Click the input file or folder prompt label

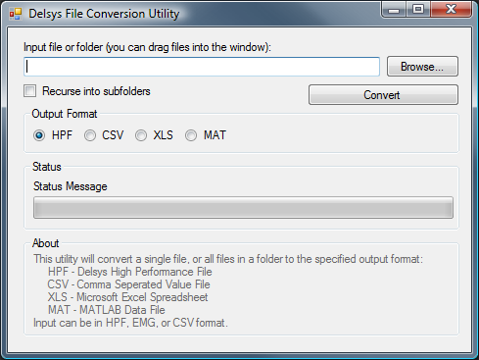[x=147, y=47]
